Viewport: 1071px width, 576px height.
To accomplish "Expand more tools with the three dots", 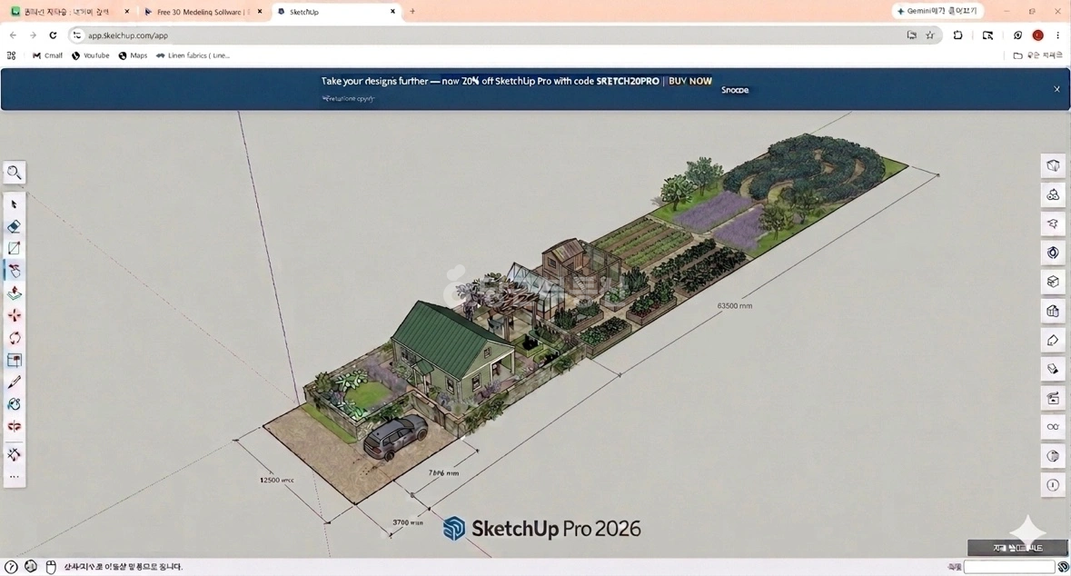I will click(x=15, y=477).
